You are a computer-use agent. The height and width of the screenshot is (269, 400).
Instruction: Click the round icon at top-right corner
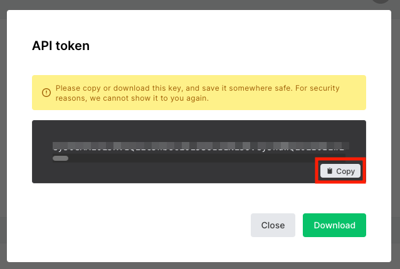(381, 1)
